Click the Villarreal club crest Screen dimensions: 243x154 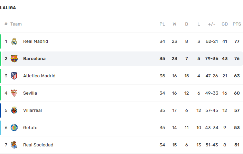coord(14,110)
